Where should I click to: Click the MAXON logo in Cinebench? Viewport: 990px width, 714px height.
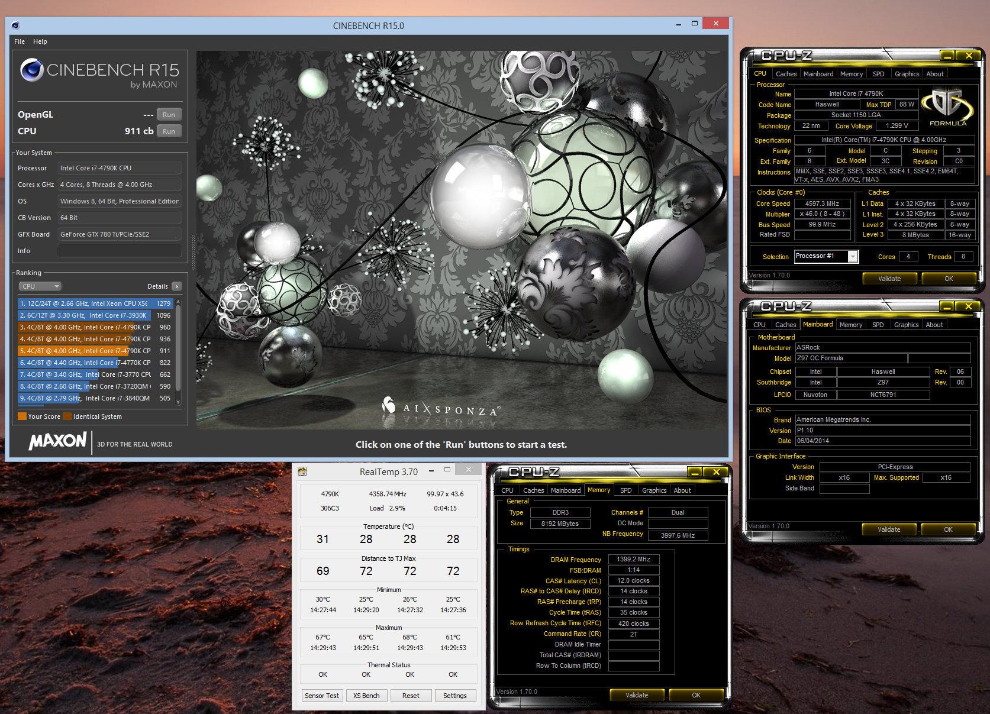[58, 441]
